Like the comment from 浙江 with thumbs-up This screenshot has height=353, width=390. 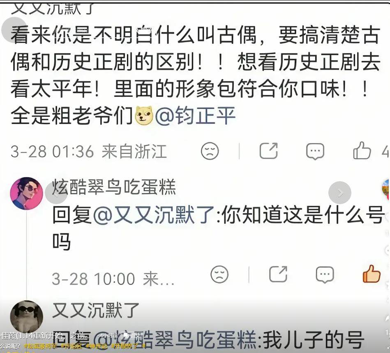362,150
